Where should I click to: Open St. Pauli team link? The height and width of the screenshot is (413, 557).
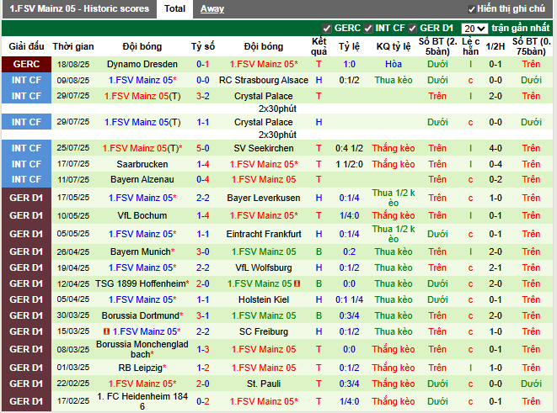(x=264, y=384)
